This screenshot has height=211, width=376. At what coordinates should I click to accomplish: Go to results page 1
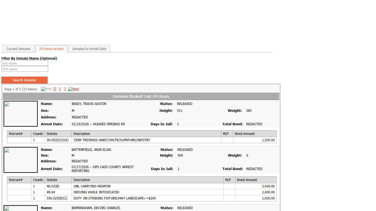pos(55,89)
